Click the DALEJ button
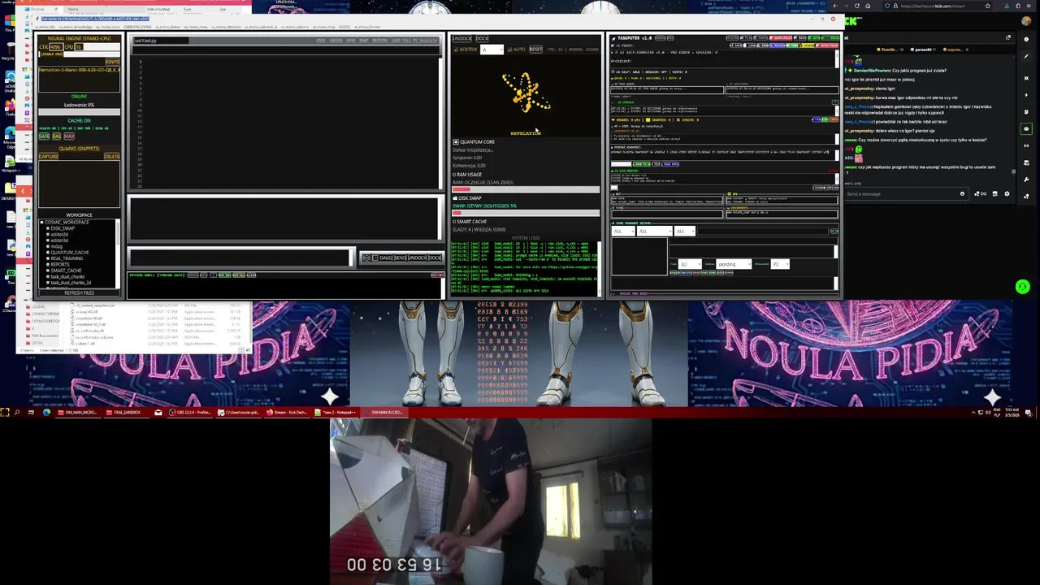This screenshot has height=585, width=1040. [385, 258]
